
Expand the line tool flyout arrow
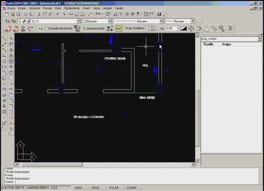[x=94, y=14]
